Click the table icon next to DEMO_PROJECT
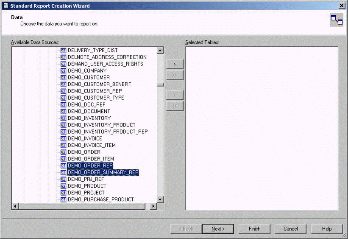This screenshot has height=239, width=348. click(64, 193)
